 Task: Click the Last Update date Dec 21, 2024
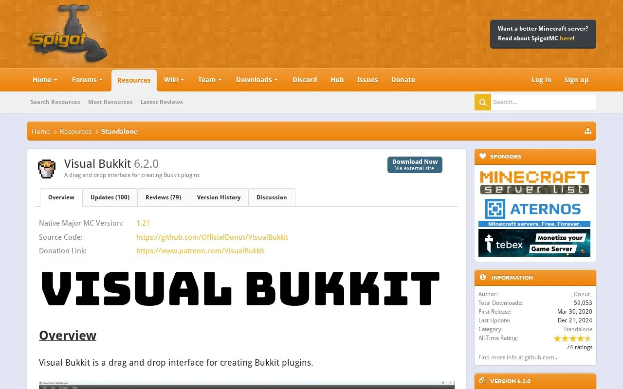click(x=575, y=320)
